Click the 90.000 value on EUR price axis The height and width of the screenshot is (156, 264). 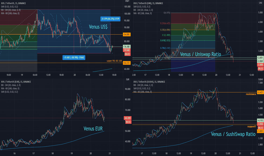tap(128, 89)
